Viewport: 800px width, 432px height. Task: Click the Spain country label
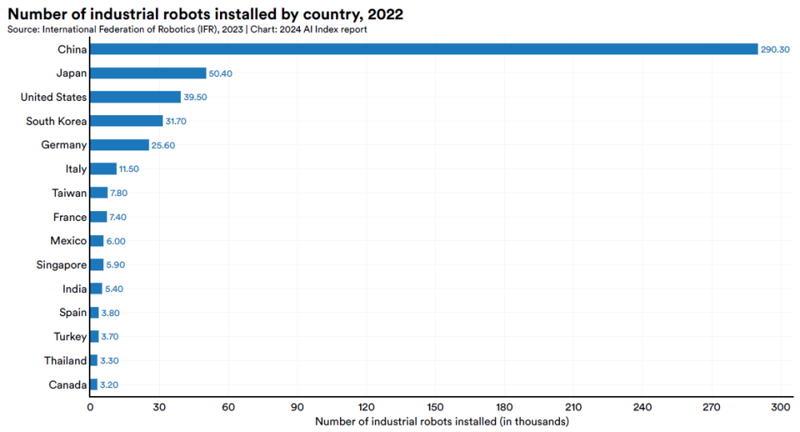[72, 313]
